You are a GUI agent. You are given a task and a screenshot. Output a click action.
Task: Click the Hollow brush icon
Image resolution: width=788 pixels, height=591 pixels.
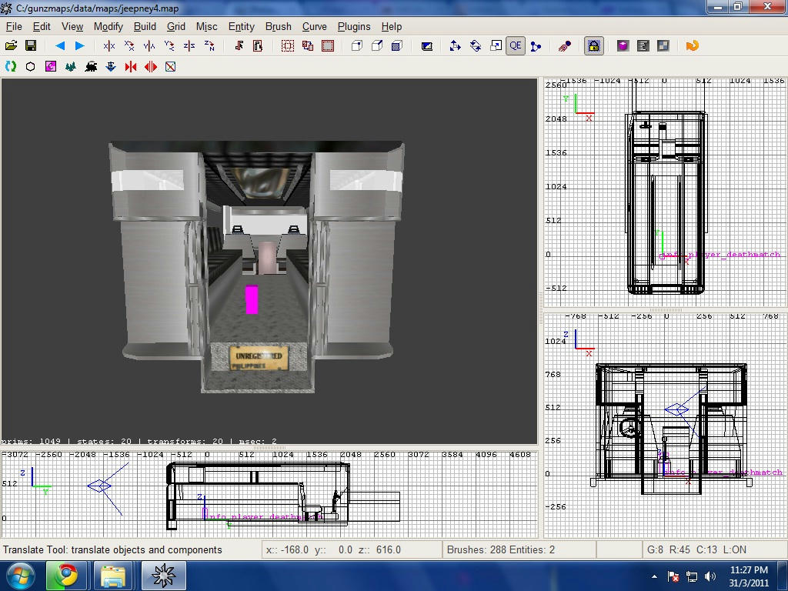click(x=328, y=46)
